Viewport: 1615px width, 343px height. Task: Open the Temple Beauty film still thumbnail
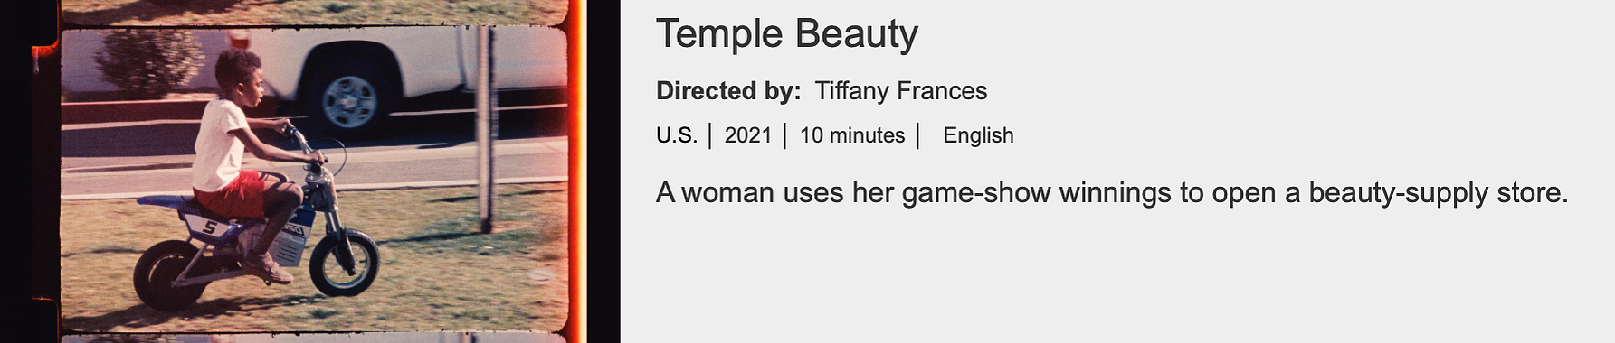point(309,171)
